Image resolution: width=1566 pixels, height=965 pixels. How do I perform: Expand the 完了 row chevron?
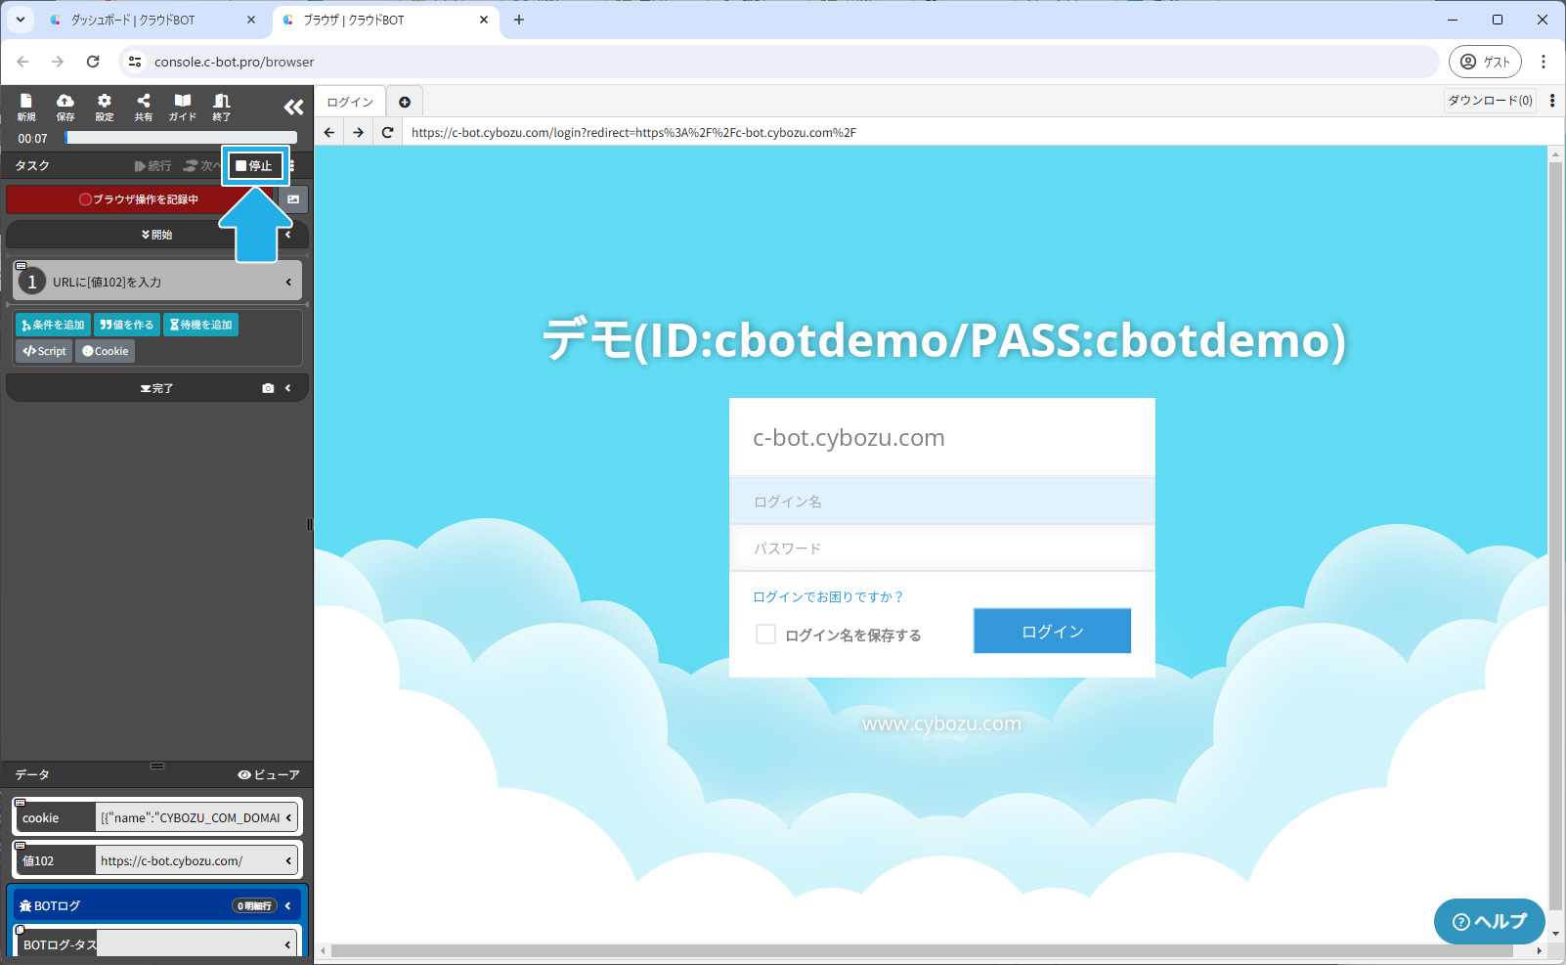288,388
